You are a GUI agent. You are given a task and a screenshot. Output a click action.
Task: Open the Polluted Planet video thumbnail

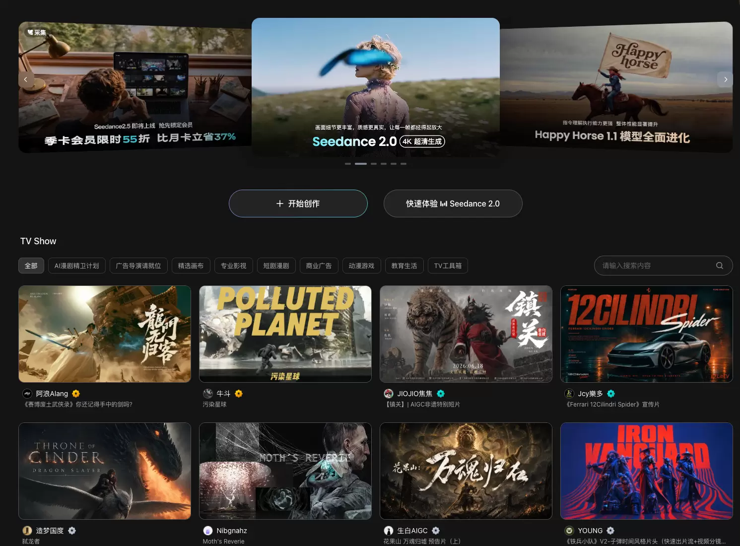(x=285, y=334)
